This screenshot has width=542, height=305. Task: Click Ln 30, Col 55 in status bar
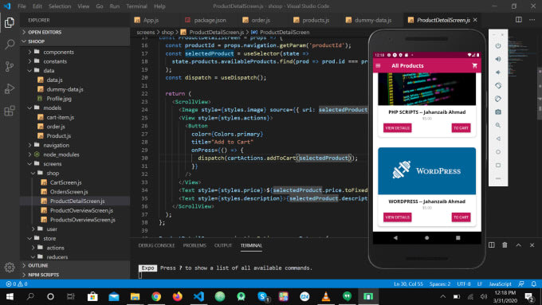click(408, 284)
